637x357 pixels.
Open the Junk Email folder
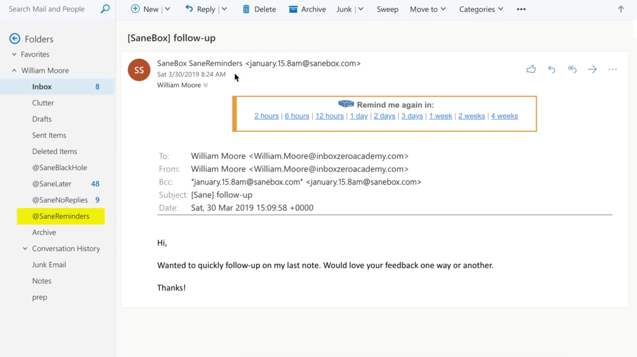[x=49, y=265]
